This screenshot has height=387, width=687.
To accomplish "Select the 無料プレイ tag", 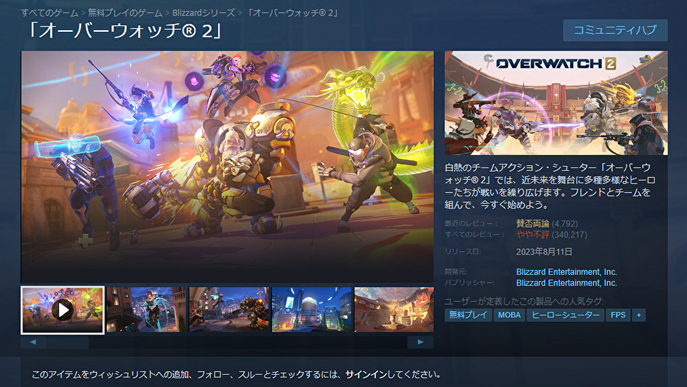I will (x=468, y=315).
